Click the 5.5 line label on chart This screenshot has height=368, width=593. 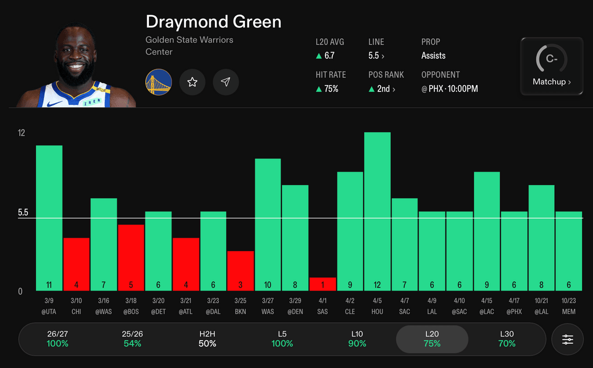click(23, 212)
